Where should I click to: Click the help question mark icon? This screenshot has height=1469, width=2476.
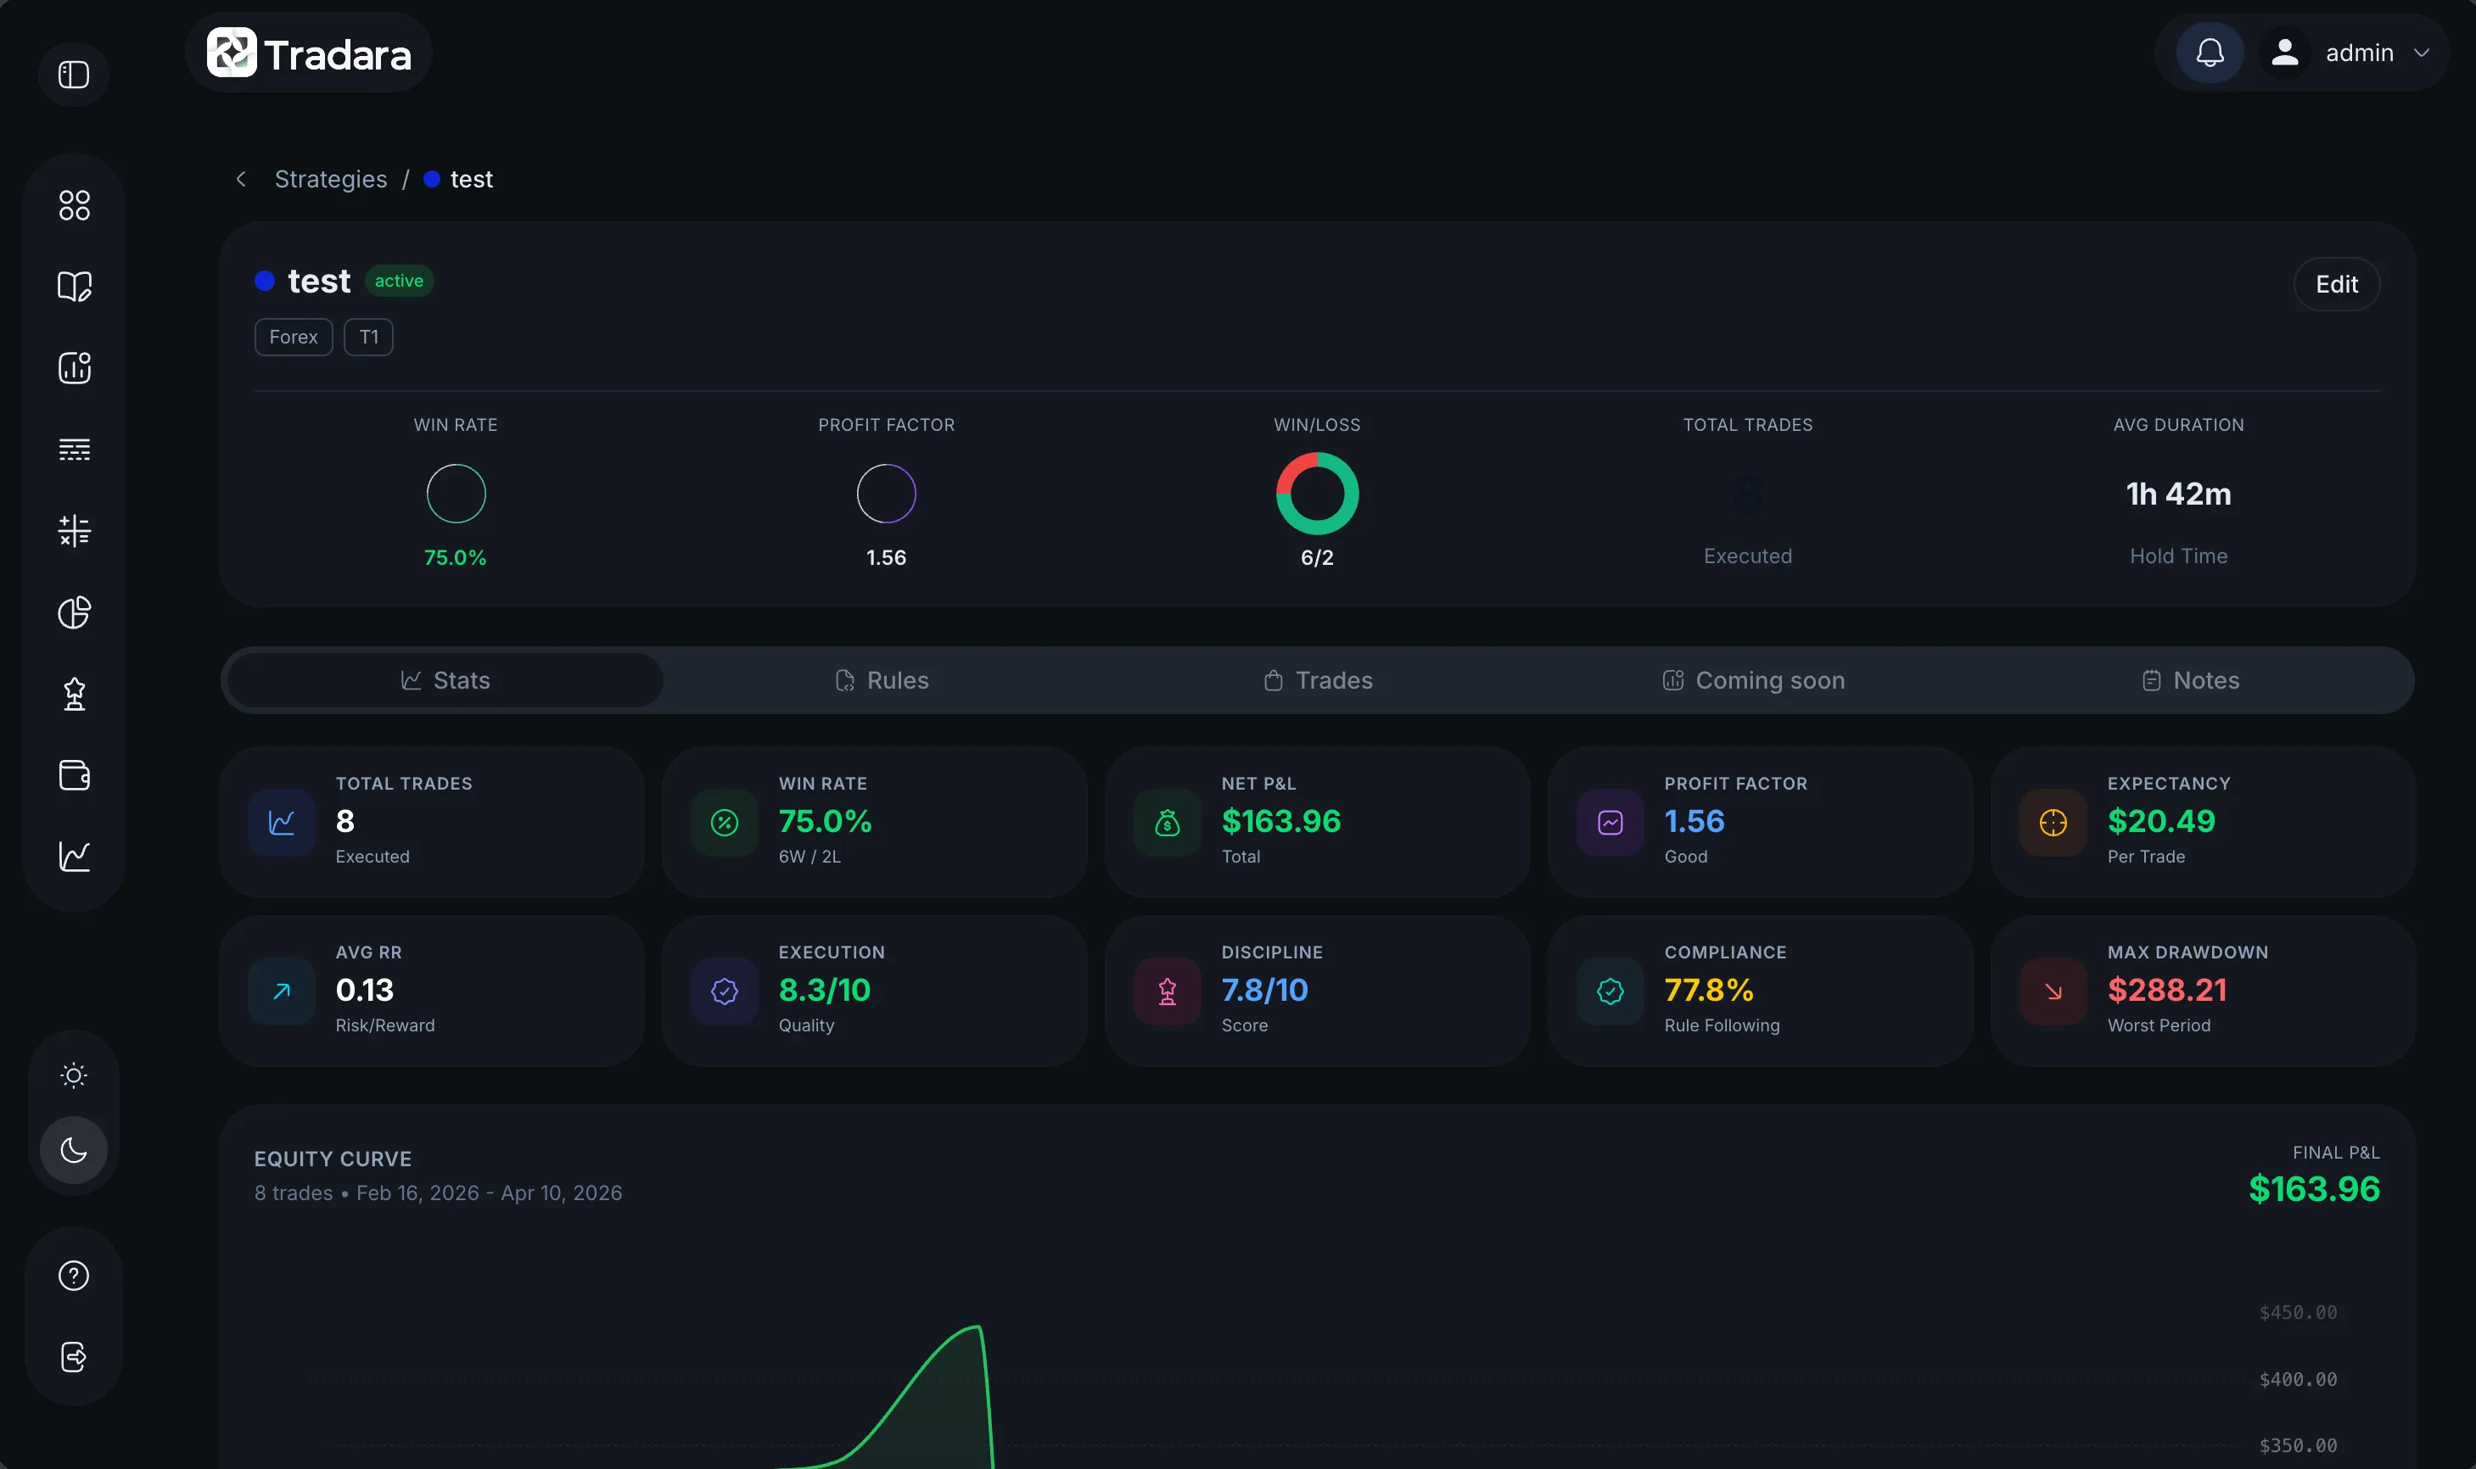[75, 1276]
